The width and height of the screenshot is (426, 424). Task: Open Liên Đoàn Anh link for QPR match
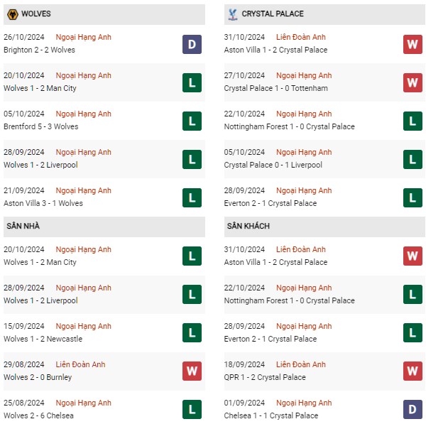pos(301,364)
